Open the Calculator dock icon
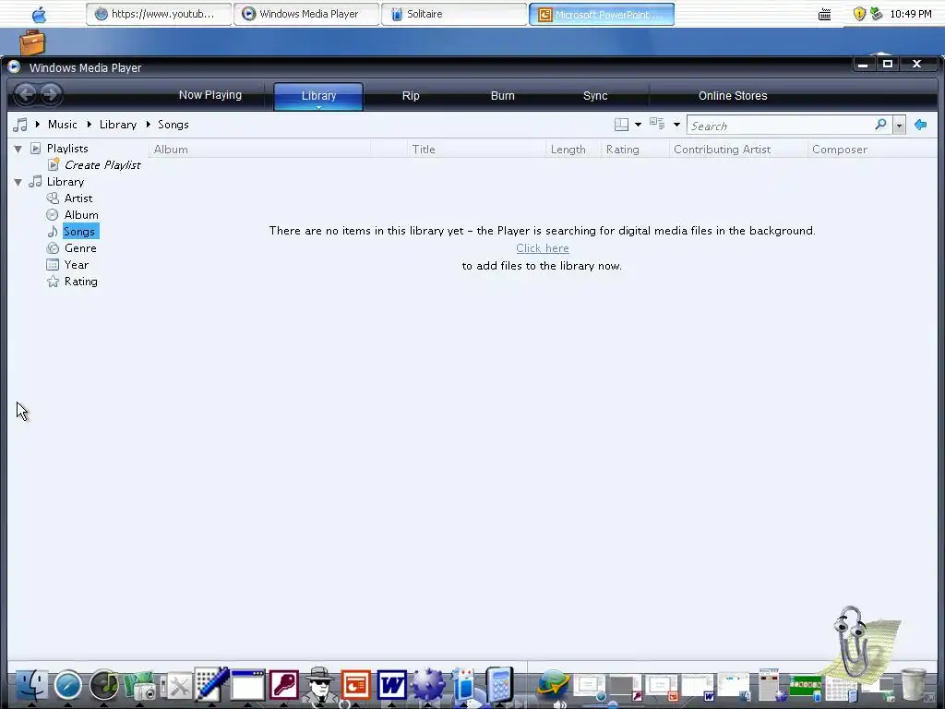This screenshot has width=945, height=709. [499, 685]
